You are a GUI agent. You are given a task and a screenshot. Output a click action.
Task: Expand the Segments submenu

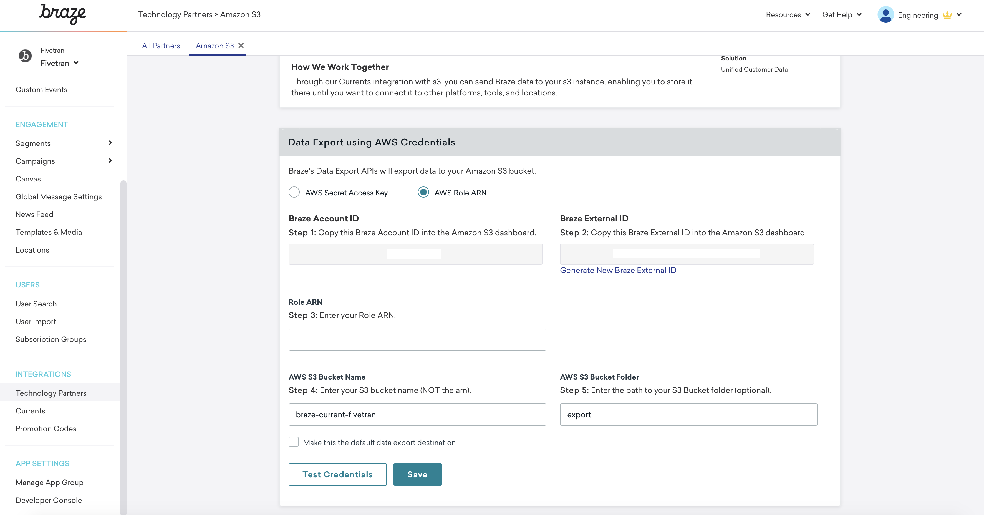[x=110, y=143]
